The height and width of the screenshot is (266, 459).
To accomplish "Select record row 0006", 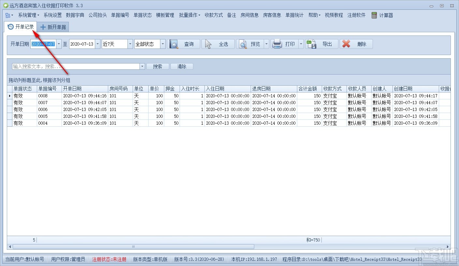I will point(229,109).
